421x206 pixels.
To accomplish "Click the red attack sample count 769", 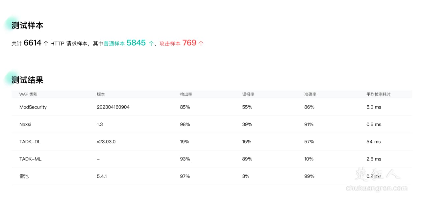I will click(x=189, y=43).
